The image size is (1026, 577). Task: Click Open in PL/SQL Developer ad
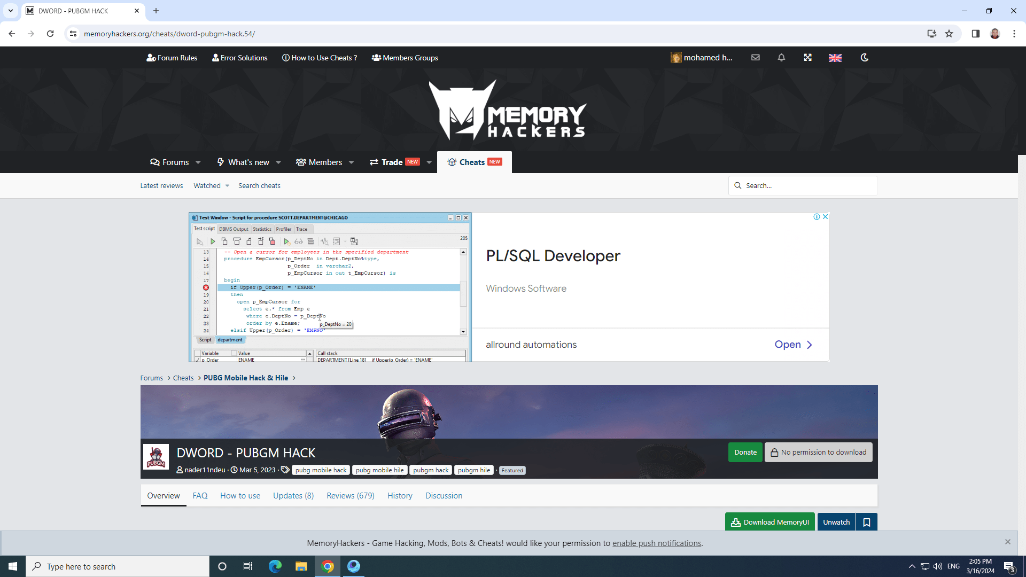tap(793, 345)
